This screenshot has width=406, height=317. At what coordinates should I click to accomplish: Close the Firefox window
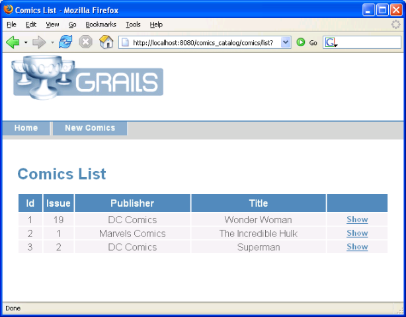click(396, 10)
